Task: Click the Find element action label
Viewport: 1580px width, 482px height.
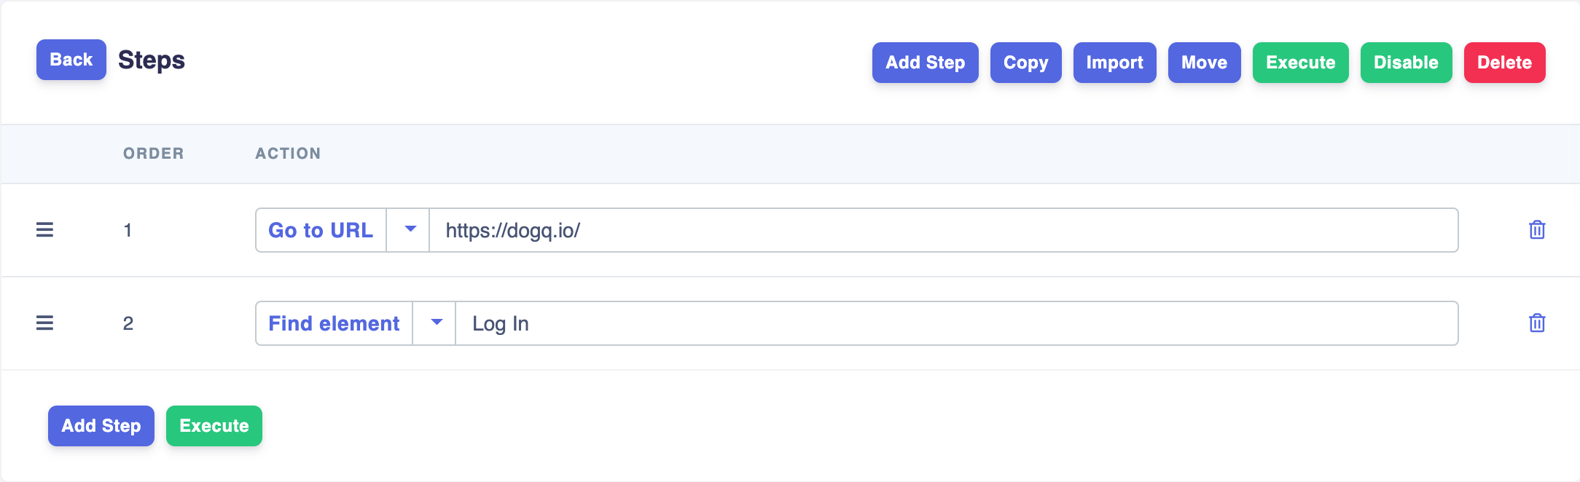Action: 334,323
